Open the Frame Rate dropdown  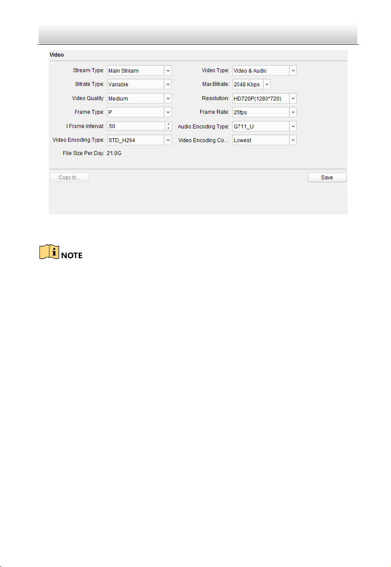coord(264,112)
